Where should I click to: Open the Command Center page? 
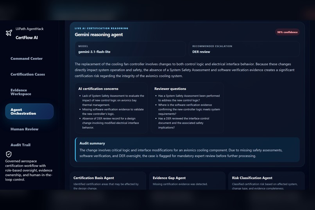(x=27, y=59)
